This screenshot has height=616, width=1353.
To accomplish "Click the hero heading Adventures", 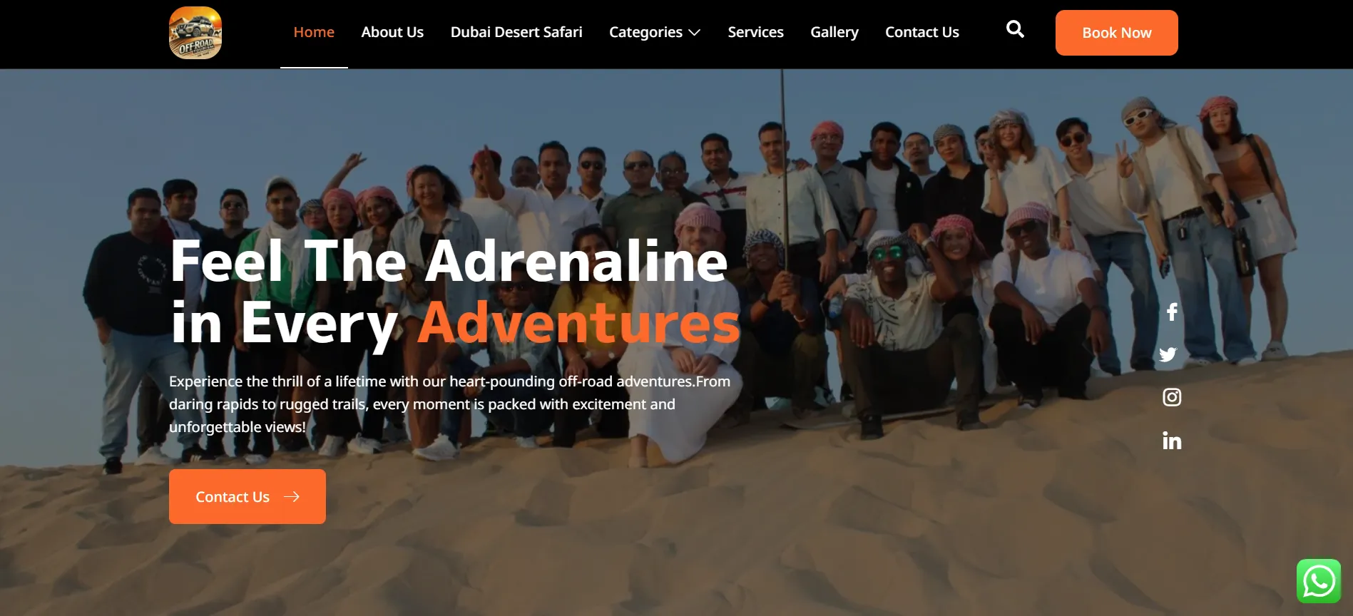I will pyautogui.click(x=578, y=323).
